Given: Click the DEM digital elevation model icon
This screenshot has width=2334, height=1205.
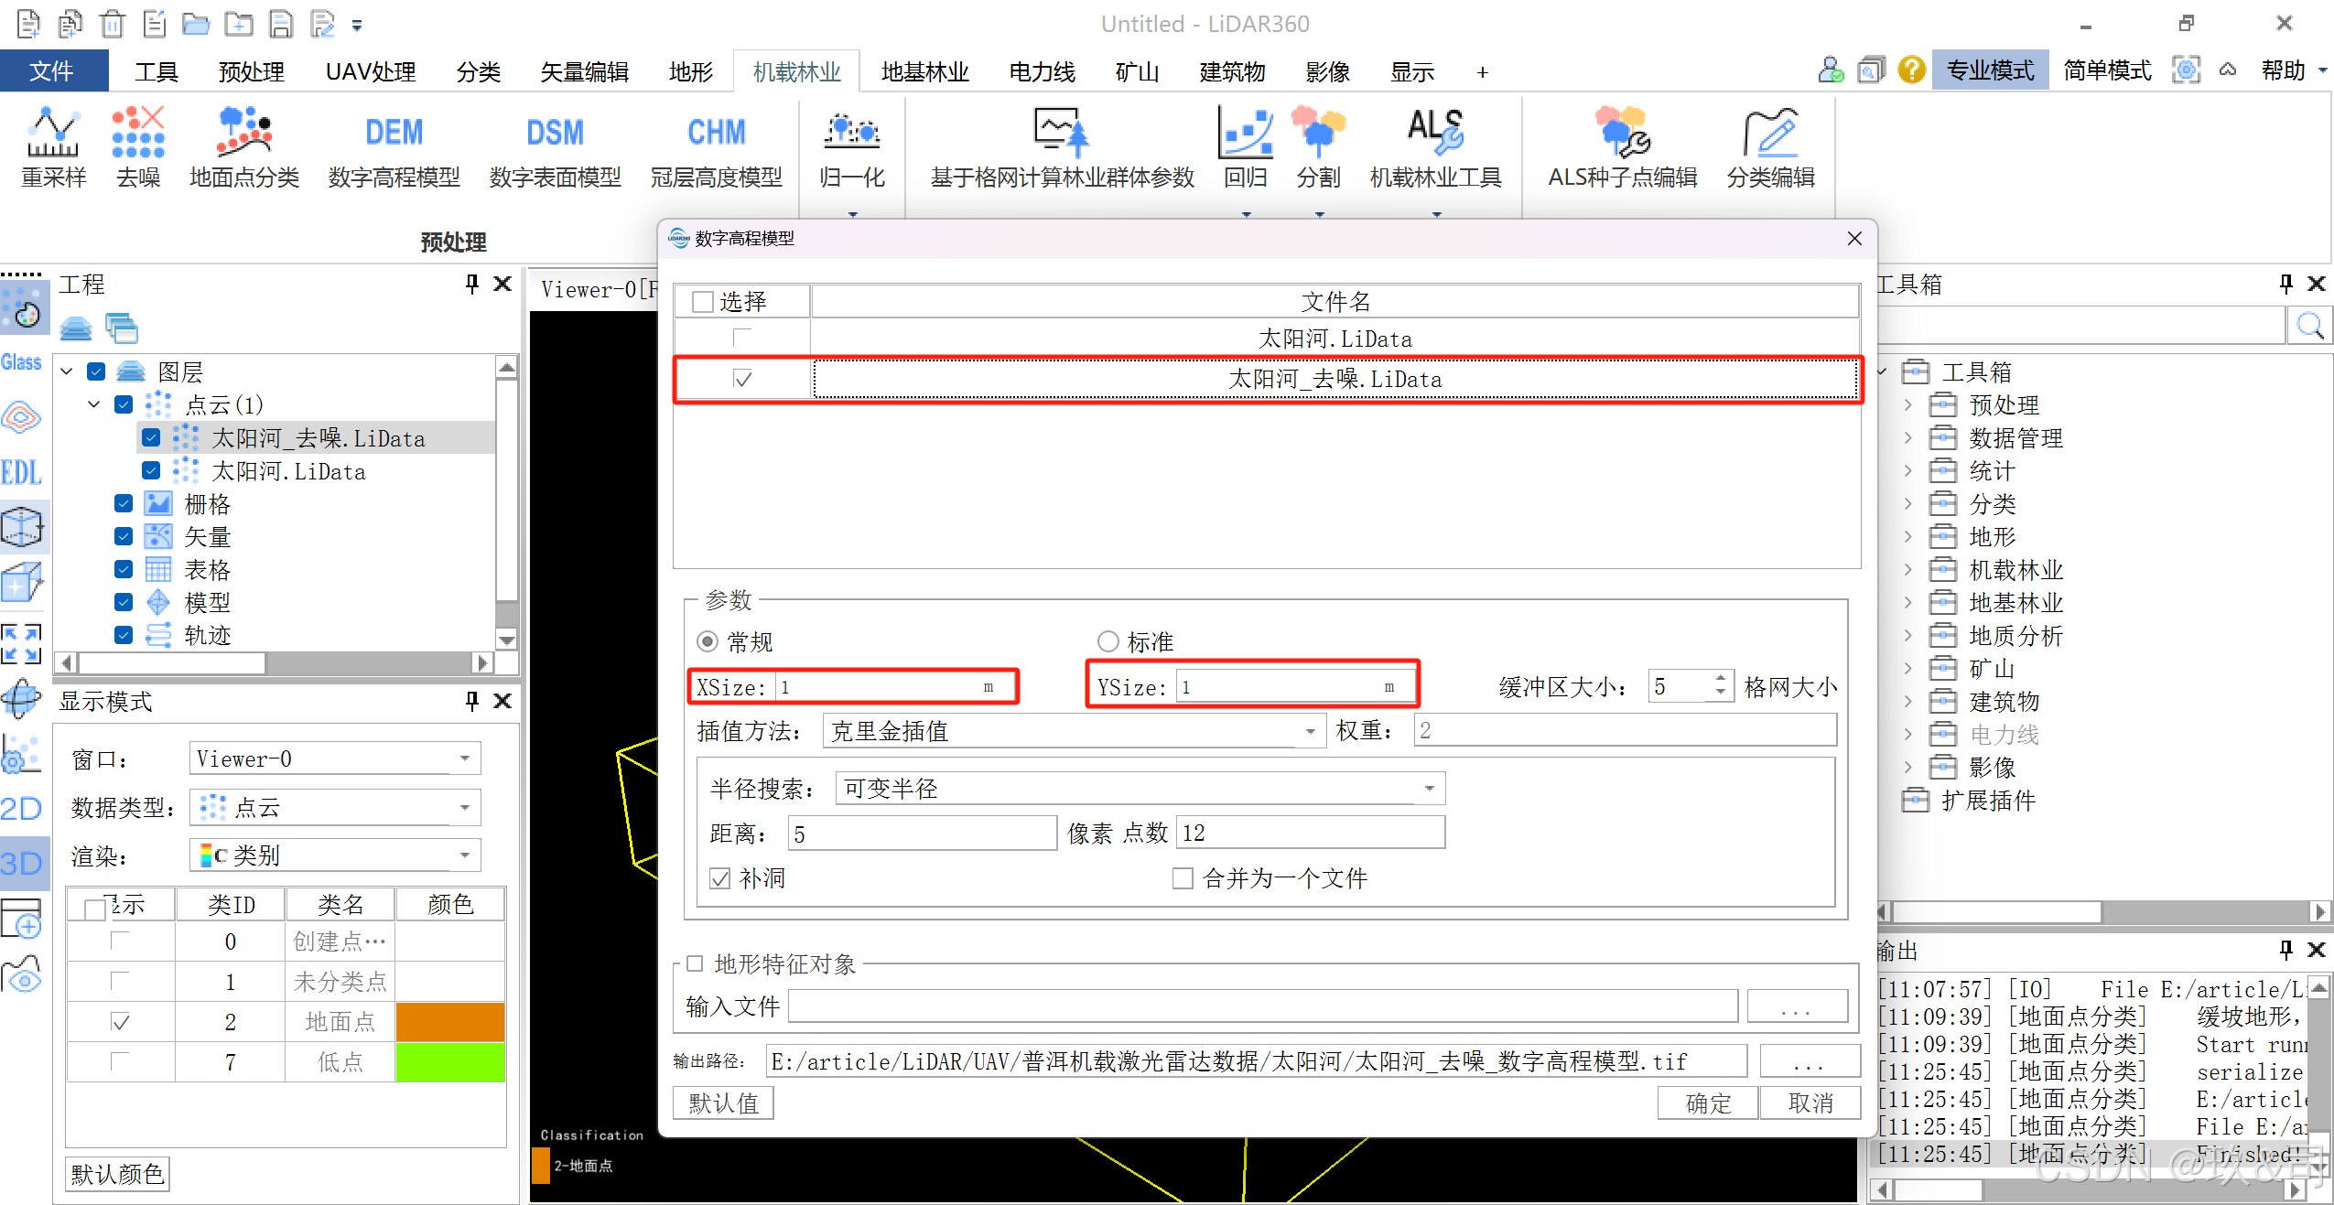Looking at the screenshot, I should [394, 134].
